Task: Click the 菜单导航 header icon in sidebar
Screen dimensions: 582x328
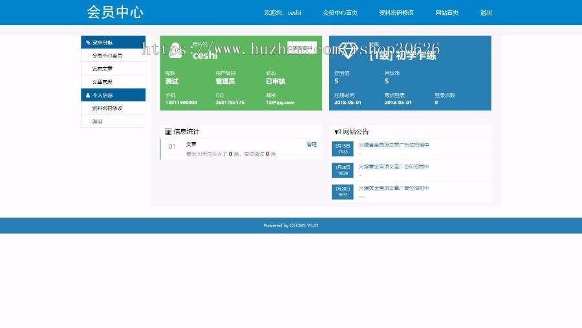Action: (88, 43)
